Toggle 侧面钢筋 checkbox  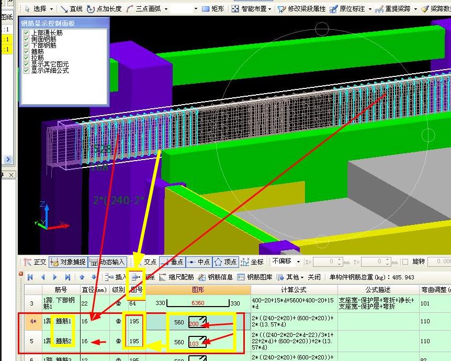[x=26, y=39]
